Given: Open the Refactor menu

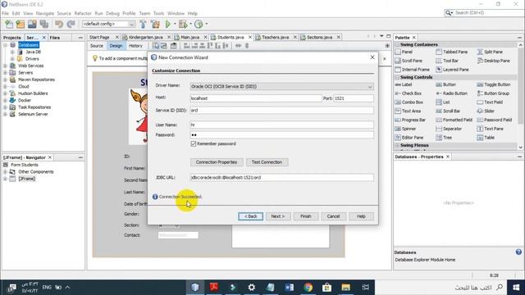Looking at the screenshot, I should click(83, 13).
